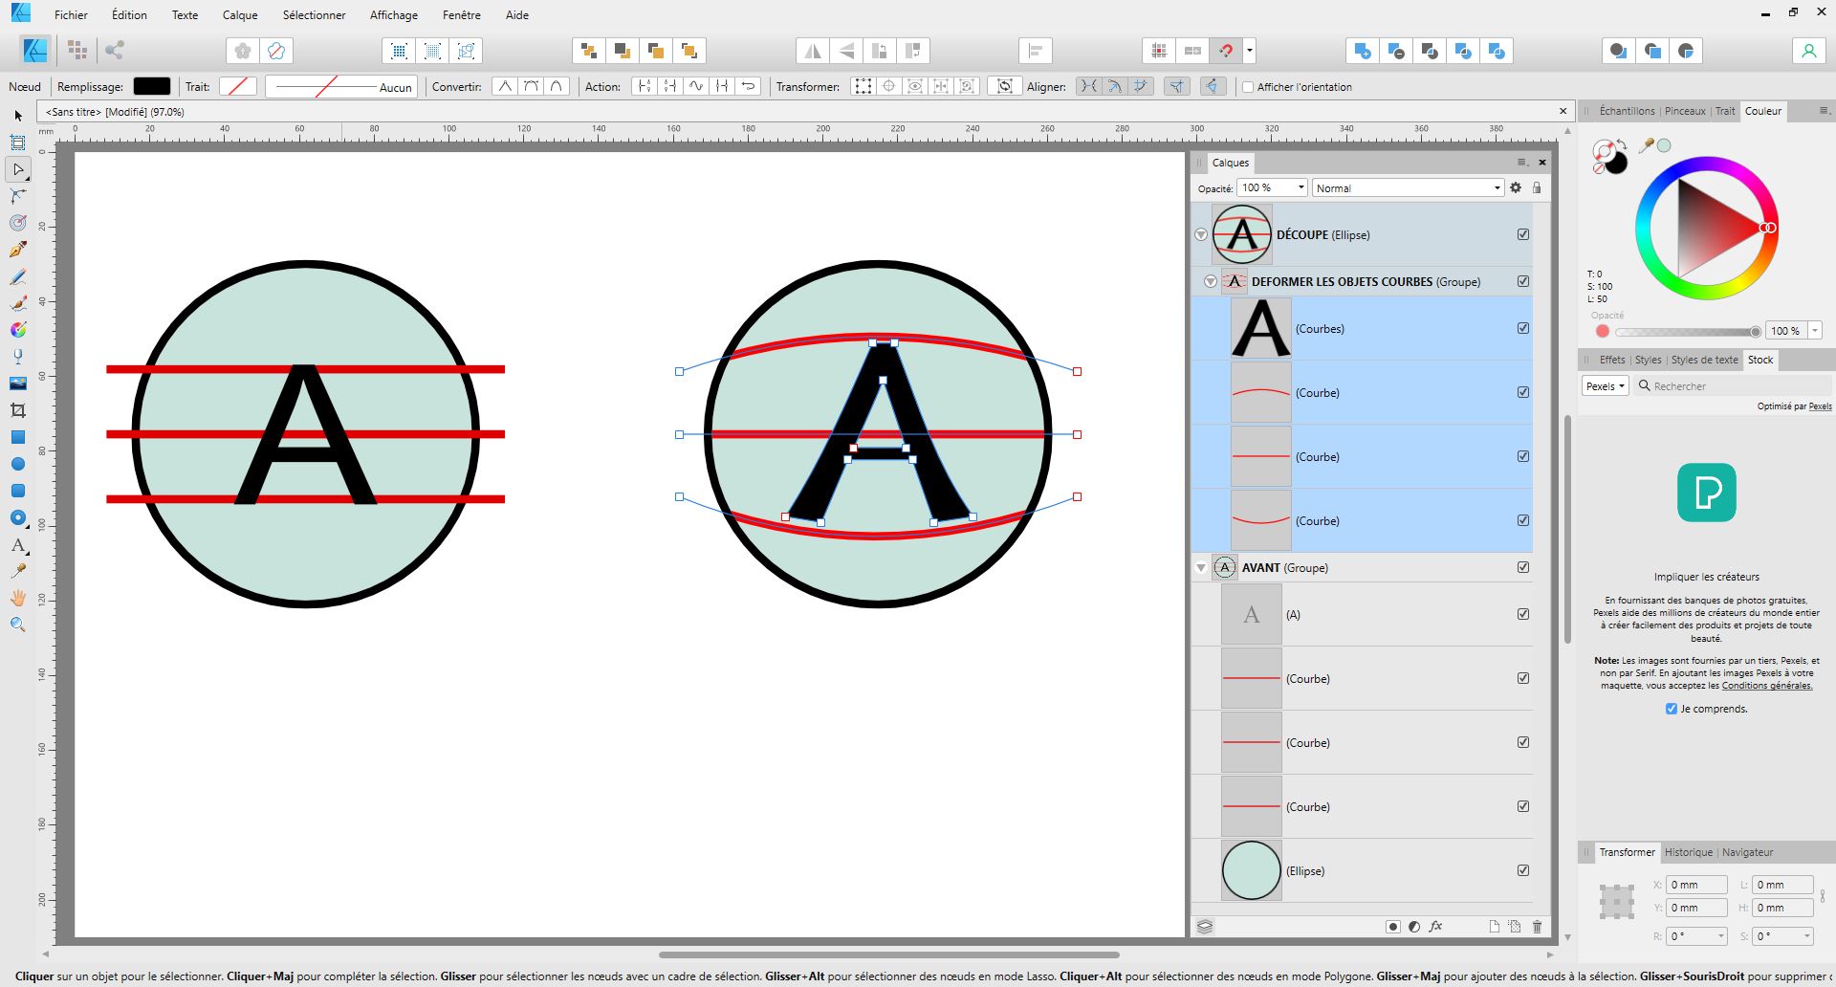1836x987 pixels.
Task: Open the layer blend mode Normal dropdown
Action: click(1408, 187)
